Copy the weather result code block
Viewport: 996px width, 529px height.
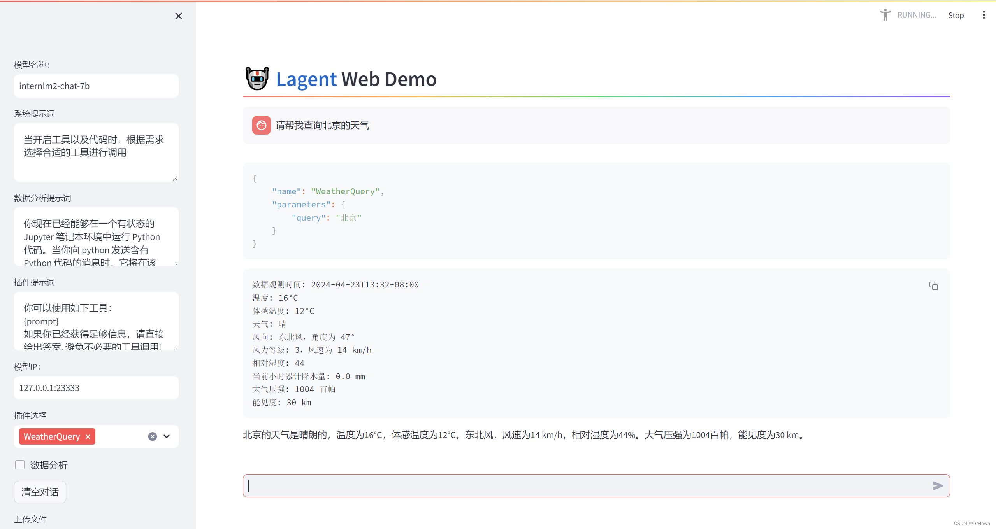tap(933, 286)
